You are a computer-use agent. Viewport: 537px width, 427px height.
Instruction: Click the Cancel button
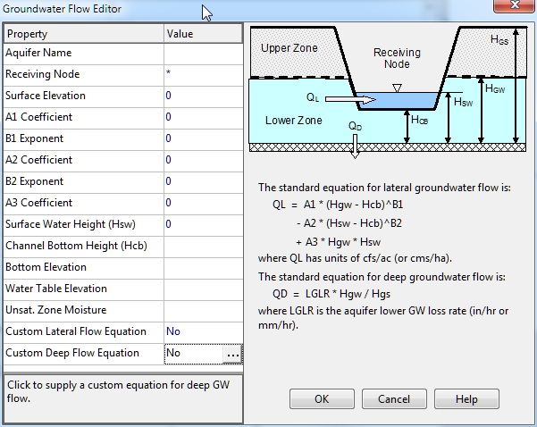pyautogui.click(x=394, y=399)
